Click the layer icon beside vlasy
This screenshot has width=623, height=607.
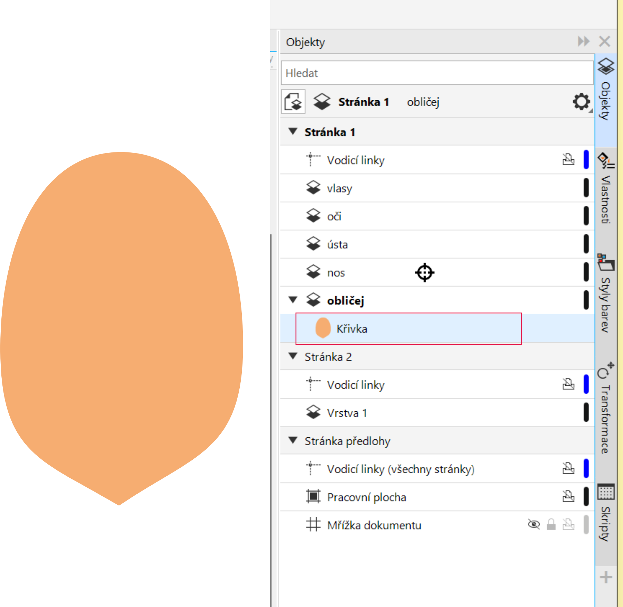(x=313, y=188)
